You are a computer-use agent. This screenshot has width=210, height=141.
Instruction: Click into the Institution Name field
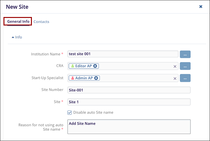[123, 54]
